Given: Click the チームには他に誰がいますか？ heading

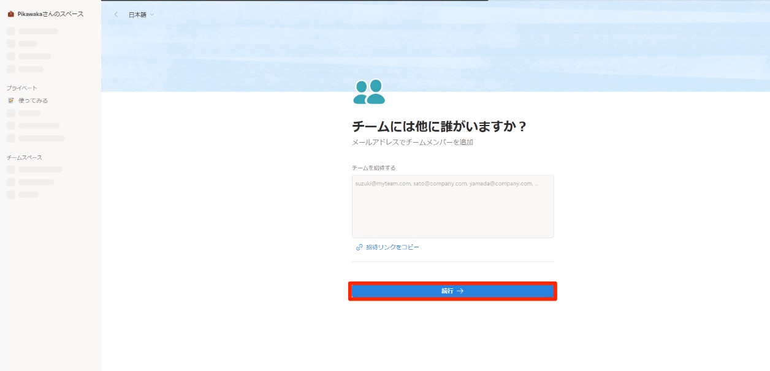Looking at the screenshot, I should coord(440,127).
